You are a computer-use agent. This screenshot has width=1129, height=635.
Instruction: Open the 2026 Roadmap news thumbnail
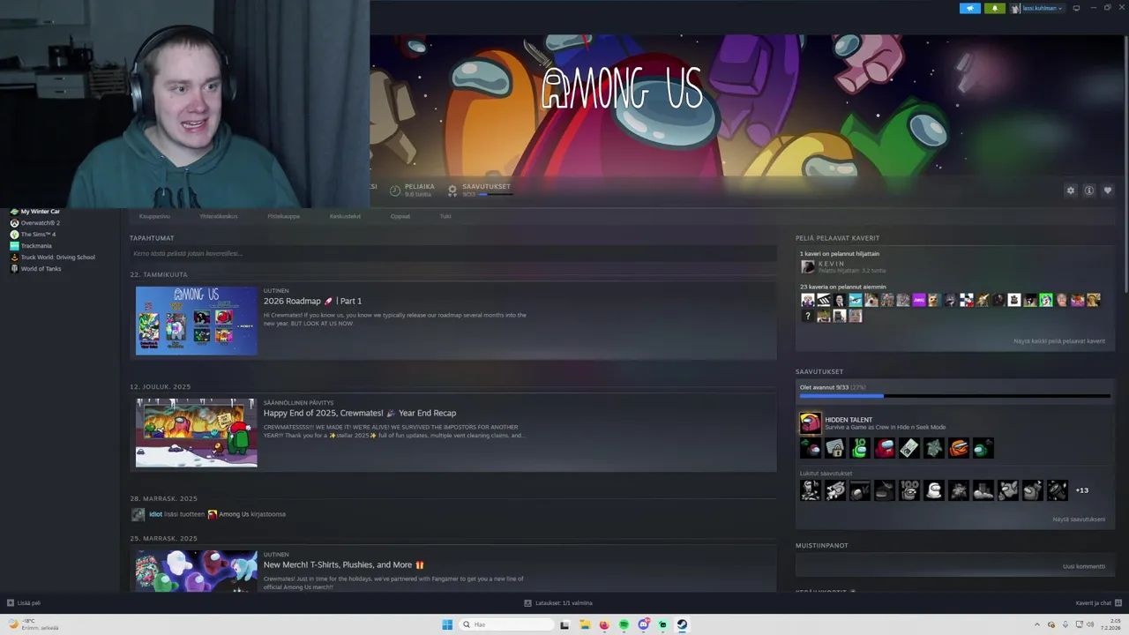point(197,320)
